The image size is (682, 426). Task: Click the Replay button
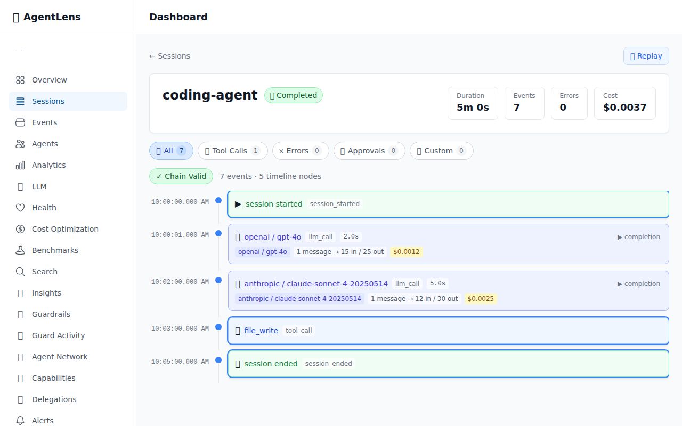pos(646,56)
